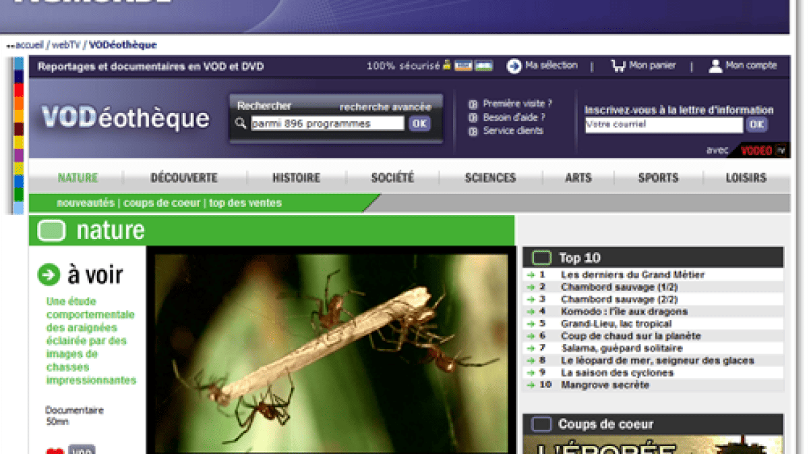809x454 pixels.
Task: Click Ma sélection text link
Action: (551, 65)
